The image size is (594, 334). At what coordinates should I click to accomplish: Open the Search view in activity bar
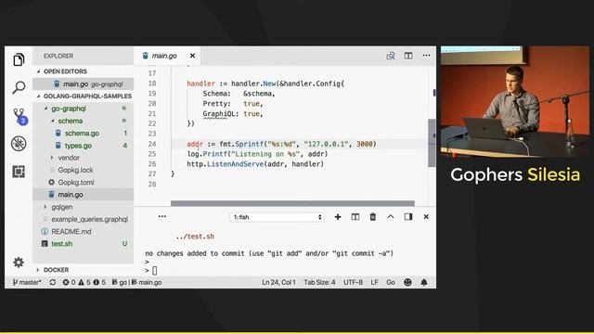pos(19,87)
